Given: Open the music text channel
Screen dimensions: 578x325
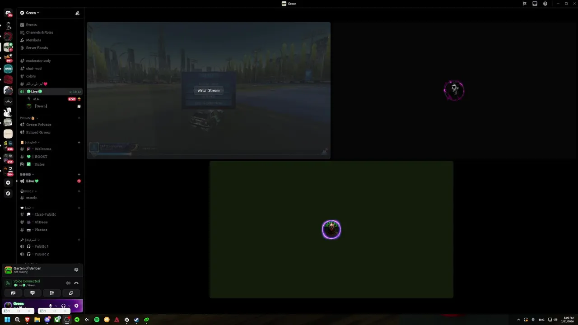Looking at the screenshot, I should coord(50,198).
